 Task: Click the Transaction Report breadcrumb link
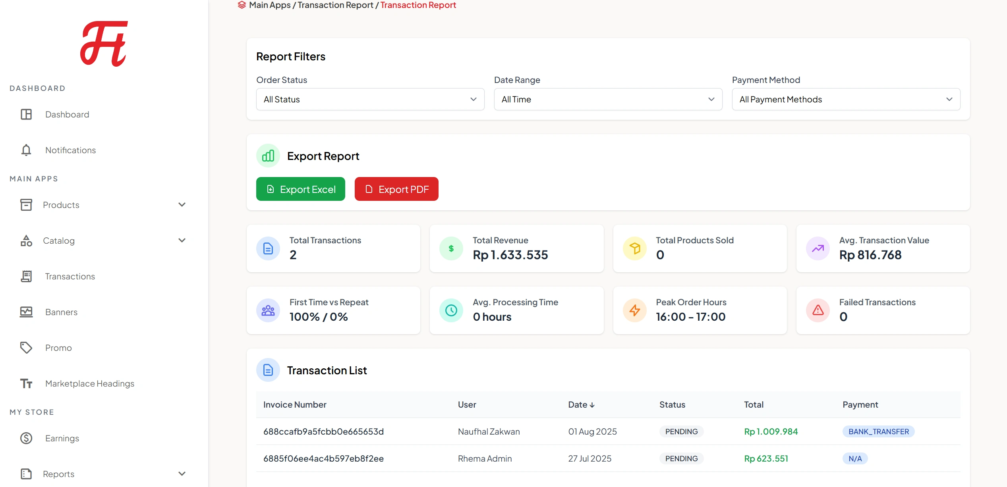coord(336,5)
